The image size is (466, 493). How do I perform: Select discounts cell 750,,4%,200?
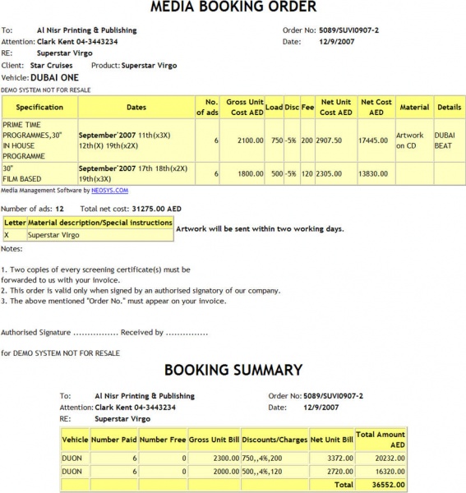(x=275, y=458)
